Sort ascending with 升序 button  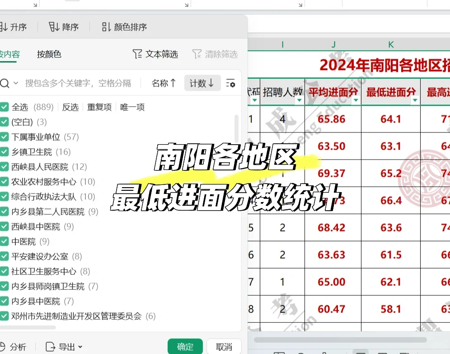(14, 27)
